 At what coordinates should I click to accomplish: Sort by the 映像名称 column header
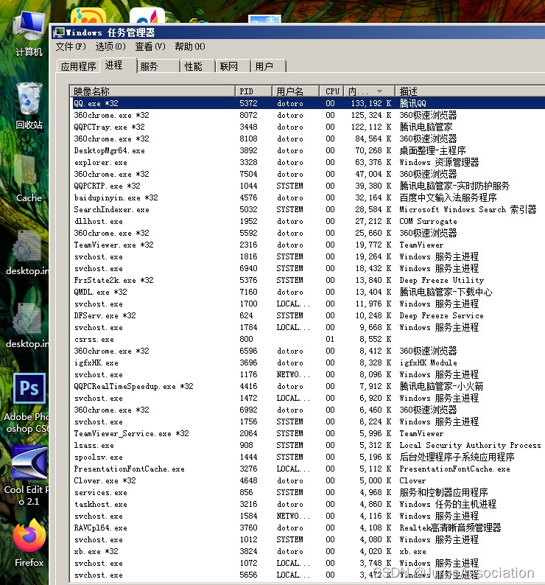coord(152,91)
